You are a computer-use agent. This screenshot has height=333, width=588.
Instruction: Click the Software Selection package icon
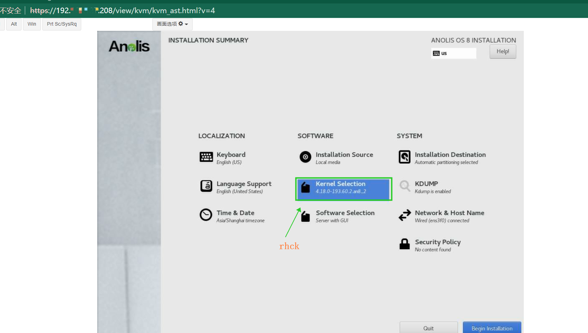point(305,216)
